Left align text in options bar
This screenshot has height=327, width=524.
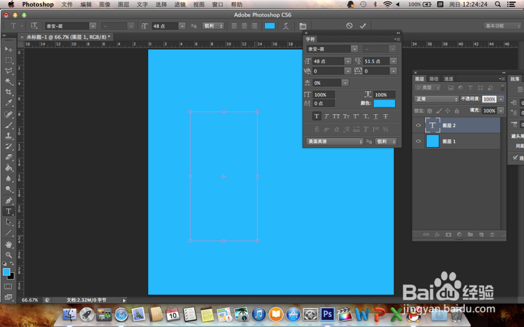pyautogui.click(x=234, y=26)
